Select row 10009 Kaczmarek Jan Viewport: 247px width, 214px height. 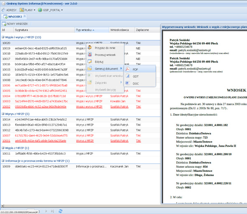pos(81,166)
